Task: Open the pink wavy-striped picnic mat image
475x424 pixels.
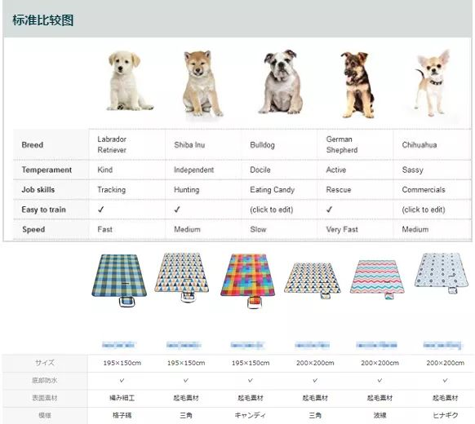Action: 377,279
